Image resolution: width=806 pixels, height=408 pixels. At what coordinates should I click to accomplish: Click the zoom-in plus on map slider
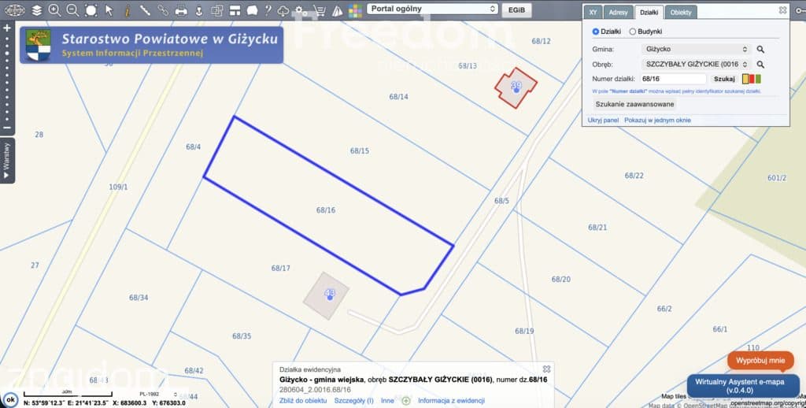tap(6, 28)
